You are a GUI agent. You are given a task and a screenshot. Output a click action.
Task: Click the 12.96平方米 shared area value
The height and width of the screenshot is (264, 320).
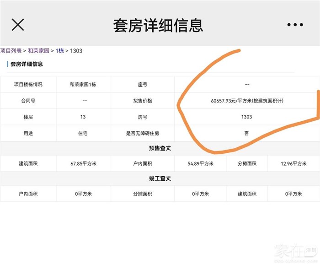pos(293,164)
